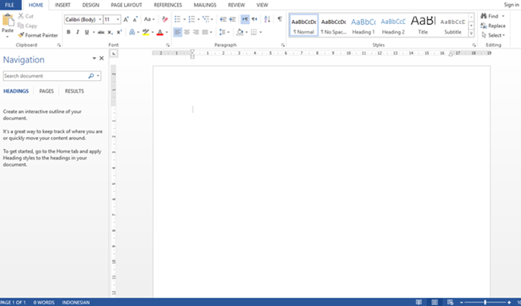The width and height of the screenshot is (521, 306).
Task: Toggle Underline formatting
Action: pyautogui.click(x=87, y=32)
